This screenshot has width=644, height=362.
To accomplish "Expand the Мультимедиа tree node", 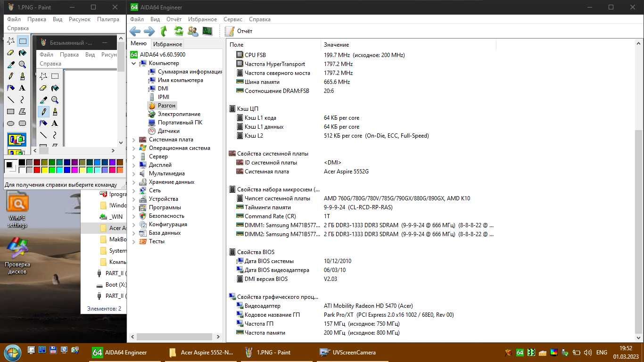I will (x=134, y=173).
